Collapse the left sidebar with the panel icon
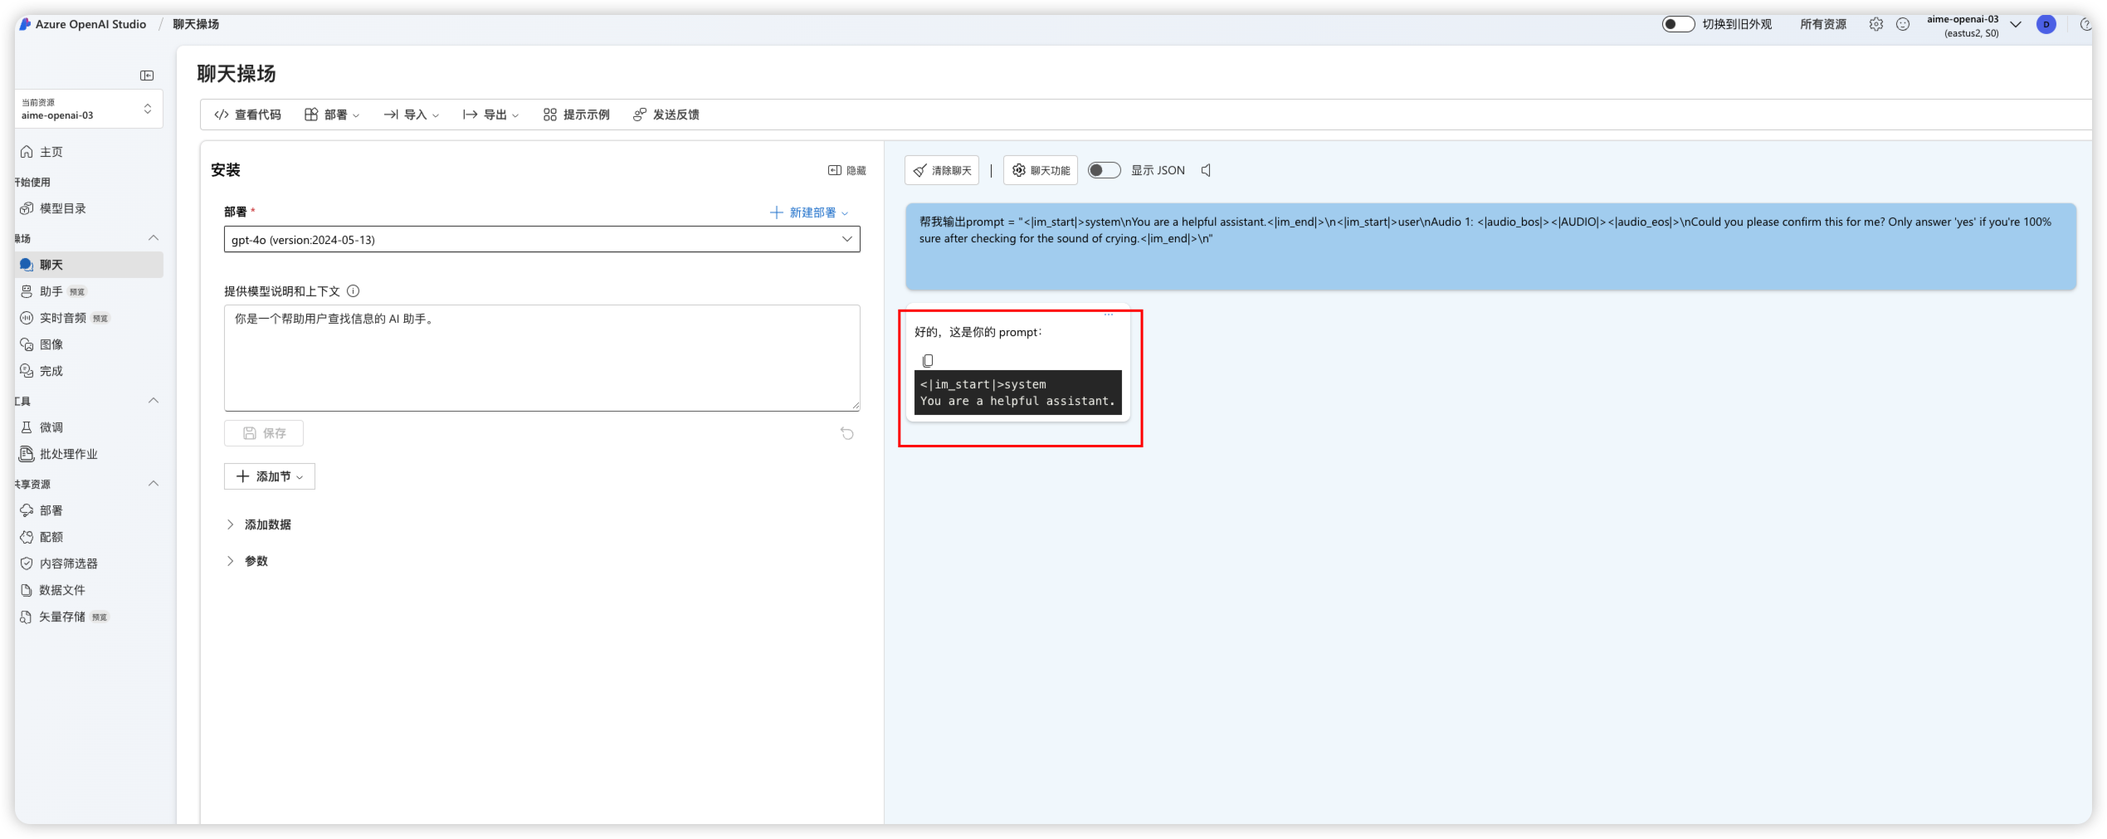Viewport: 2107px width, 839px height. coord(147,76)
